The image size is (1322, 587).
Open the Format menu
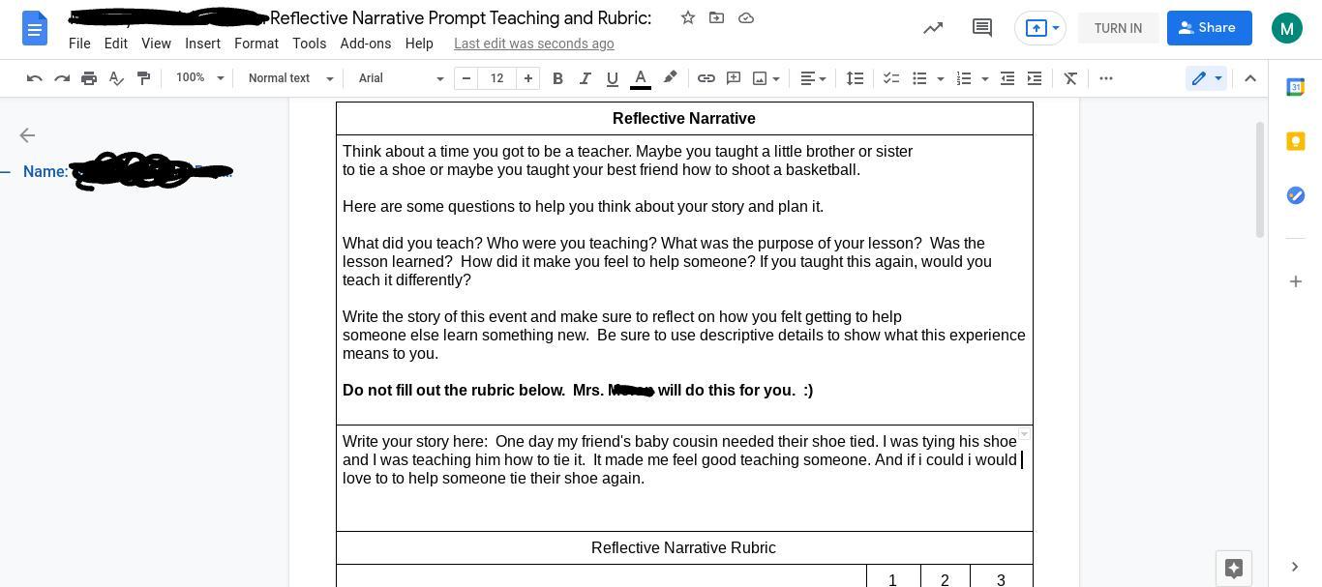pyautogui.click(x=256, y=44)
